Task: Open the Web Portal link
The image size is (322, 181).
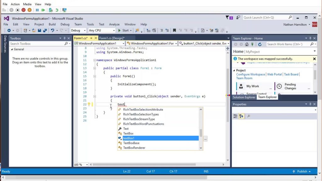Action: click(274, 74)
